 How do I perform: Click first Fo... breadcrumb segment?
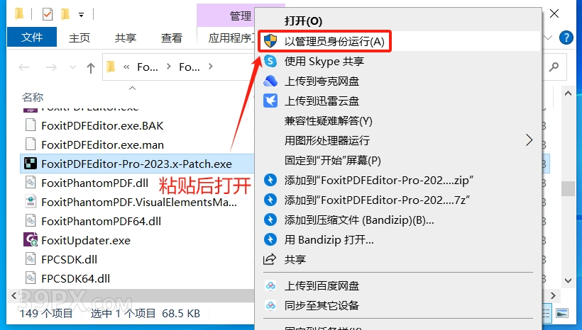click(148, 67)
